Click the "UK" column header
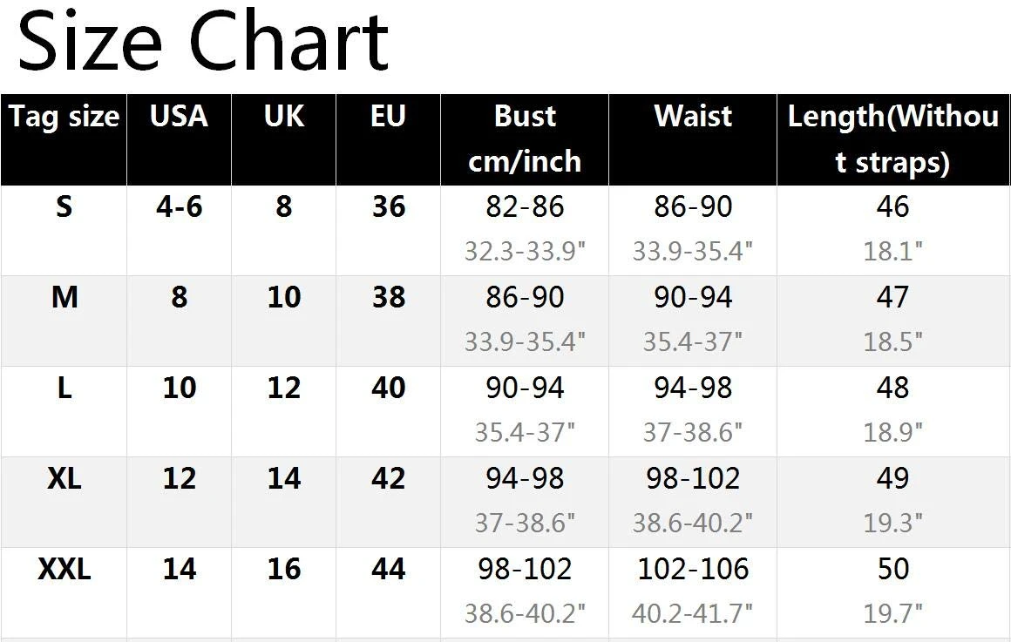 coord(284,117)
